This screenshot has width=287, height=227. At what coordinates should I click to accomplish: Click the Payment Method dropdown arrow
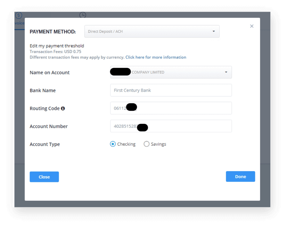214,31
